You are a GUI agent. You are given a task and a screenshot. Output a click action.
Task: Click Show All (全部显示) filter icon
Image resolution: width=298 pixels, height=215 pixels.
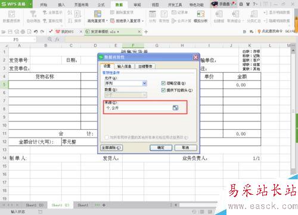click(x=45, y=13)
